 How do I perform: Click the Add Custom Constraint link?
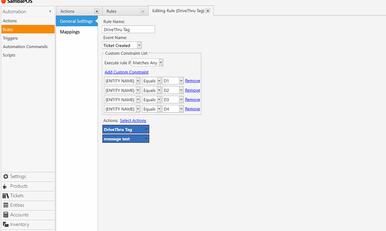coord(127,72)
